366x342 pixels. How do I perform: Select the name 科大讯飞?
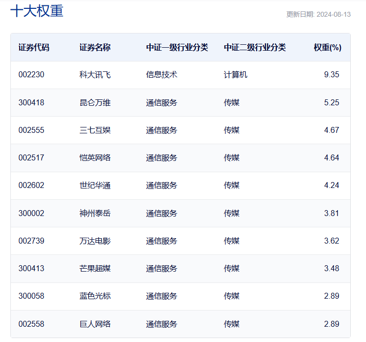(95, 75)
